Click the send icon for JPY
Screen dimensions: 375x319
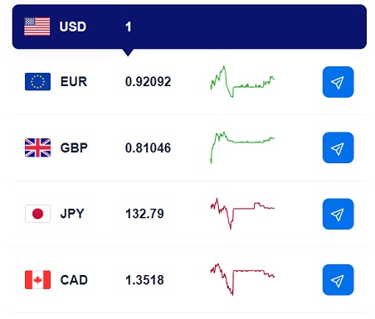coord(338,214)
